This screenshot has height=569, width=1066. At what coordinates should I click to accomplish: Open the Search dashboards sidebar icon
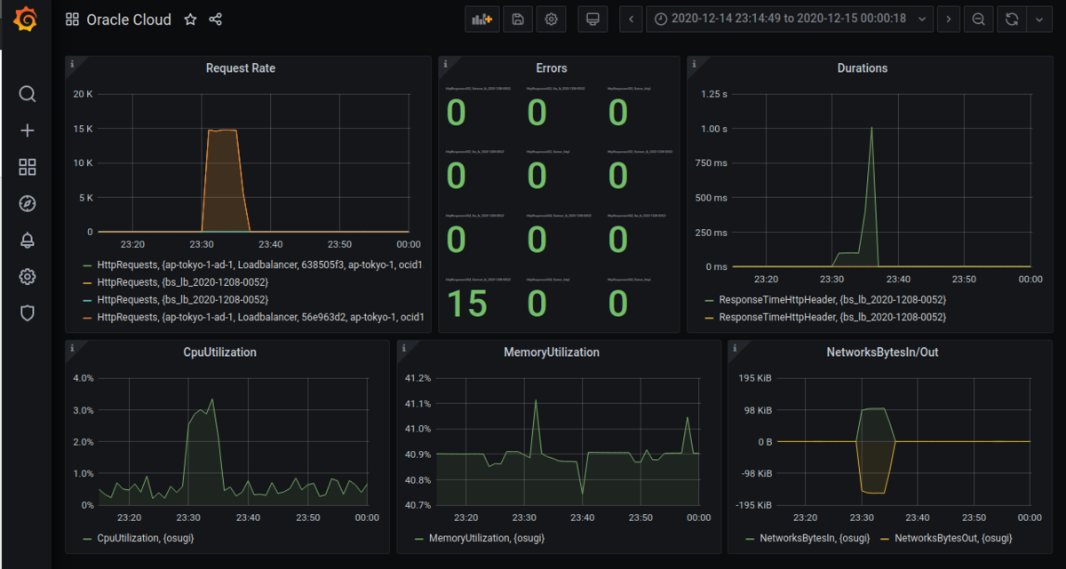pyautogui.click(x=28, y=94)
